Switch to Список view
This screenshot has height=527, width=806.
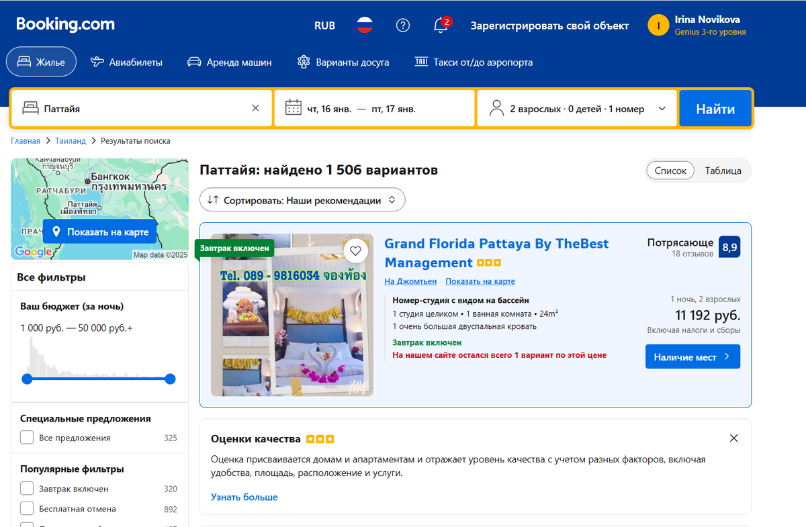[x=670, y=171]
